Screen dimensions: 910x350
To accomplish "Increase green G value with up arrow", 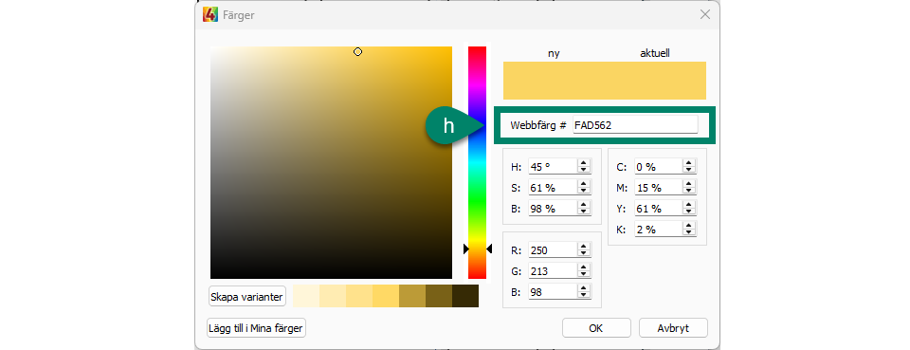I will [583, 267].
